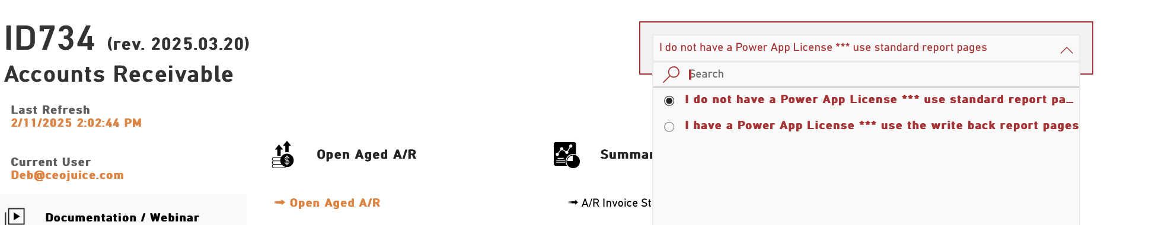Select 'I have a Power App License' radio

point(669,127)
